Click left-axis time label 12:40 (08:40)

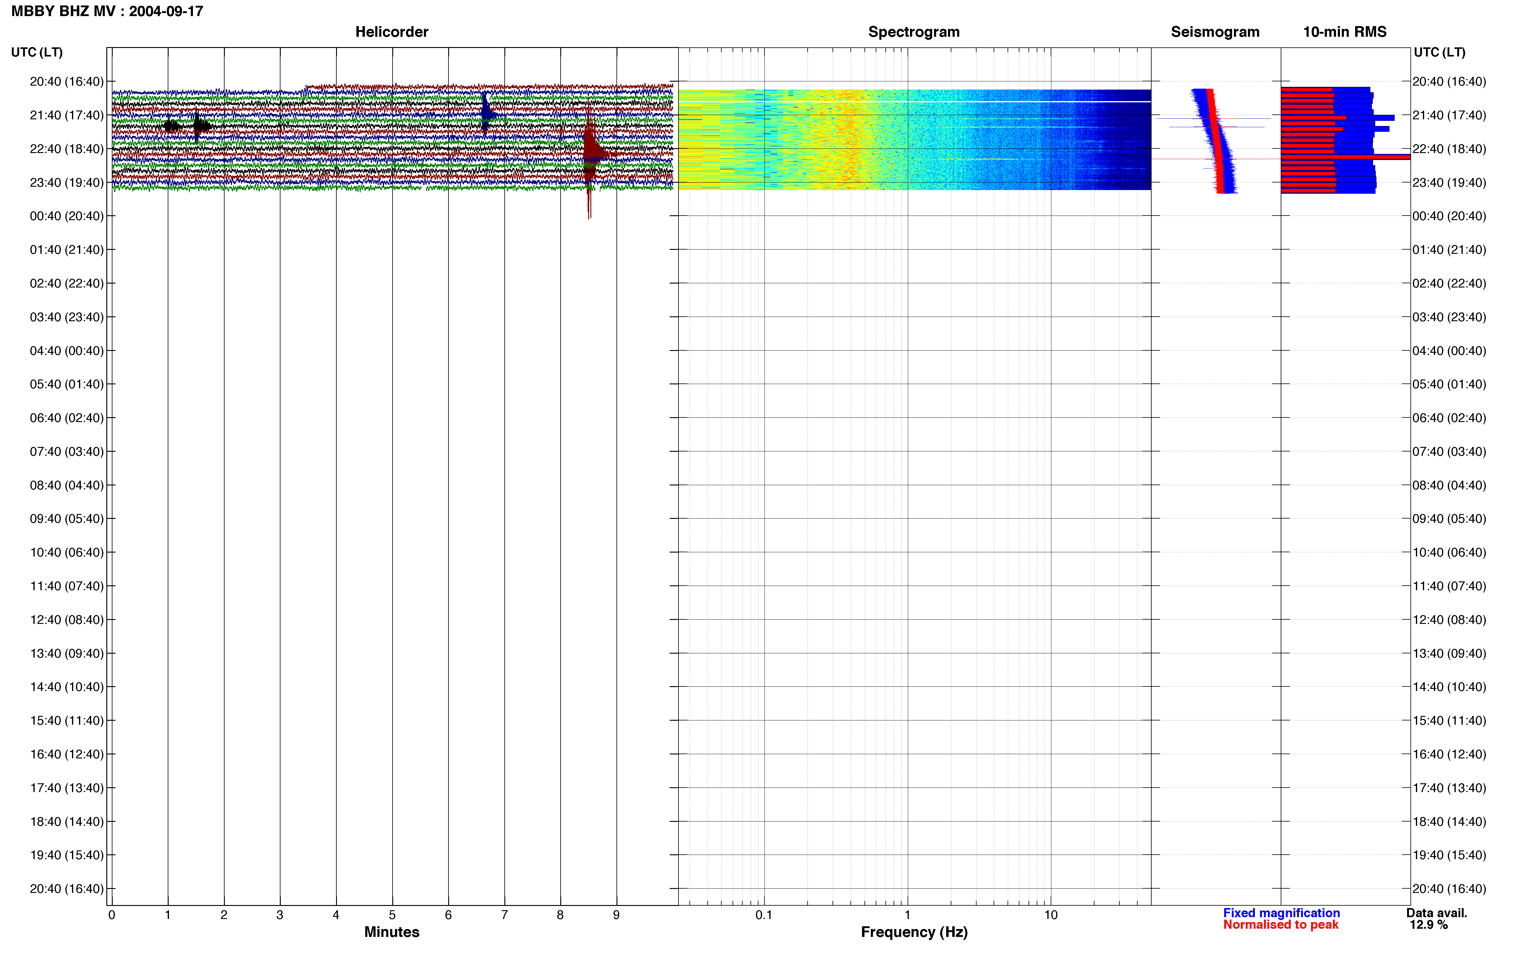point(67,620)
